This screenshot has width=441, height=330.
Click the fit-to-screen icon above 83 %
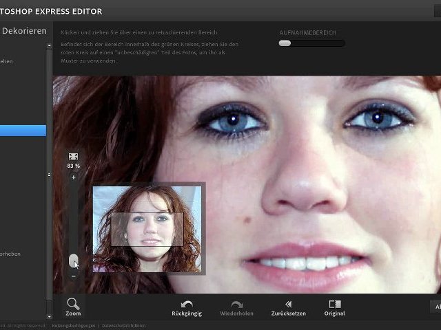coord(73,157)
